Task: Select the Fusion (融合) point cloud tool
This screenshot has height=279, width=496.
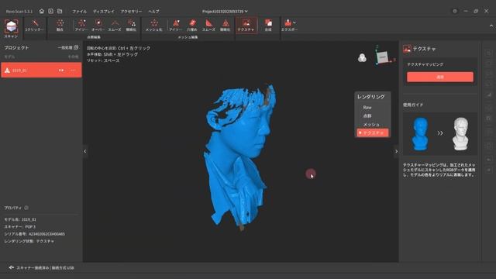Action: (x=60, y=26)
